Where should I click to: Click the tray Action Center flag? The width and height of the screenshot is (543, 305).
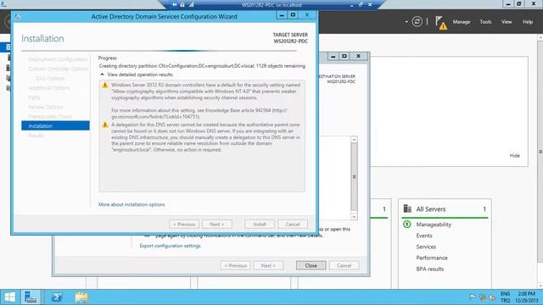pos(473,297)
